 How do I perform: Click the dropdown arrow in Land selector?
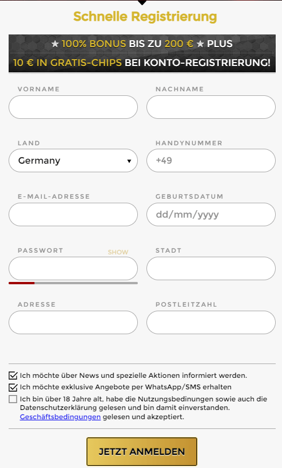tap(129, 161)
